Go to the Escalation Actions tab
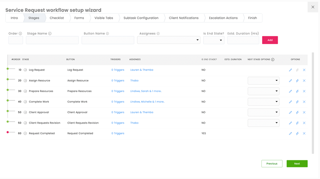The image size is (320, 179). tap(223, 18)
